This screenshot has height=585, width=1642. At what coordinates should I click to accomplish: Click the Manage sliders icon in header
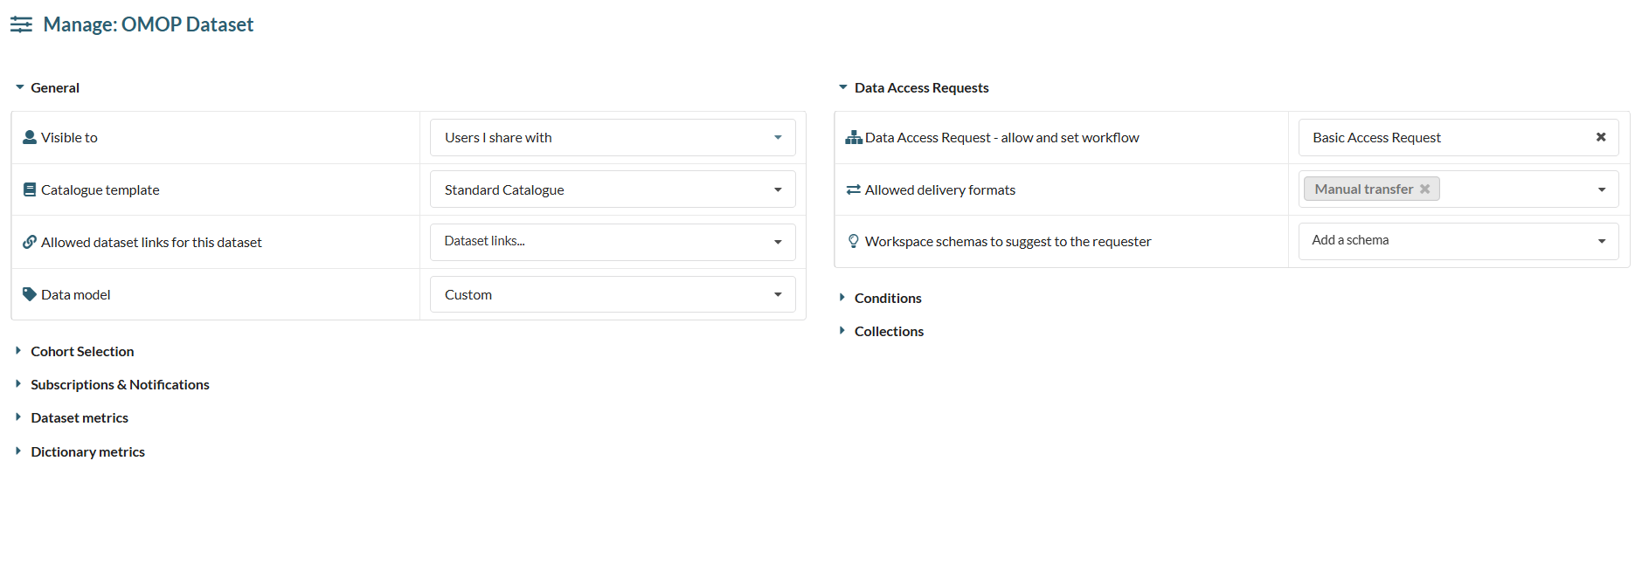[x=21, y=24]
